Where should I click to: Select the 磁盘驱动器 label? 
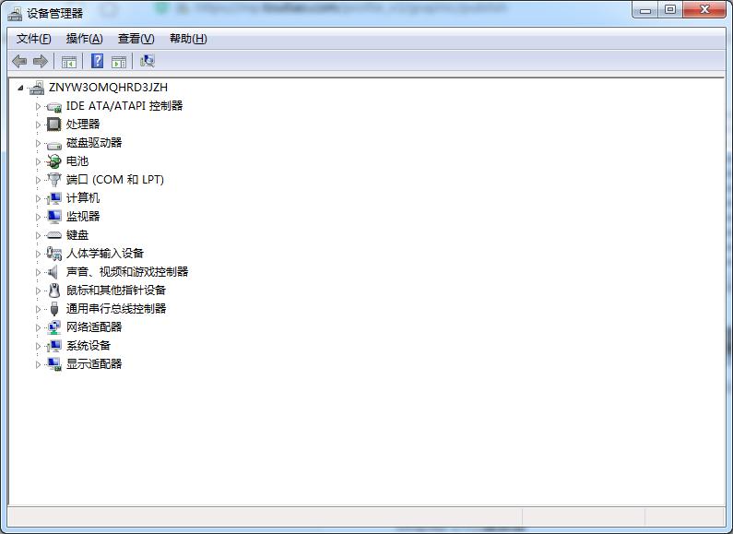(94, 143)
